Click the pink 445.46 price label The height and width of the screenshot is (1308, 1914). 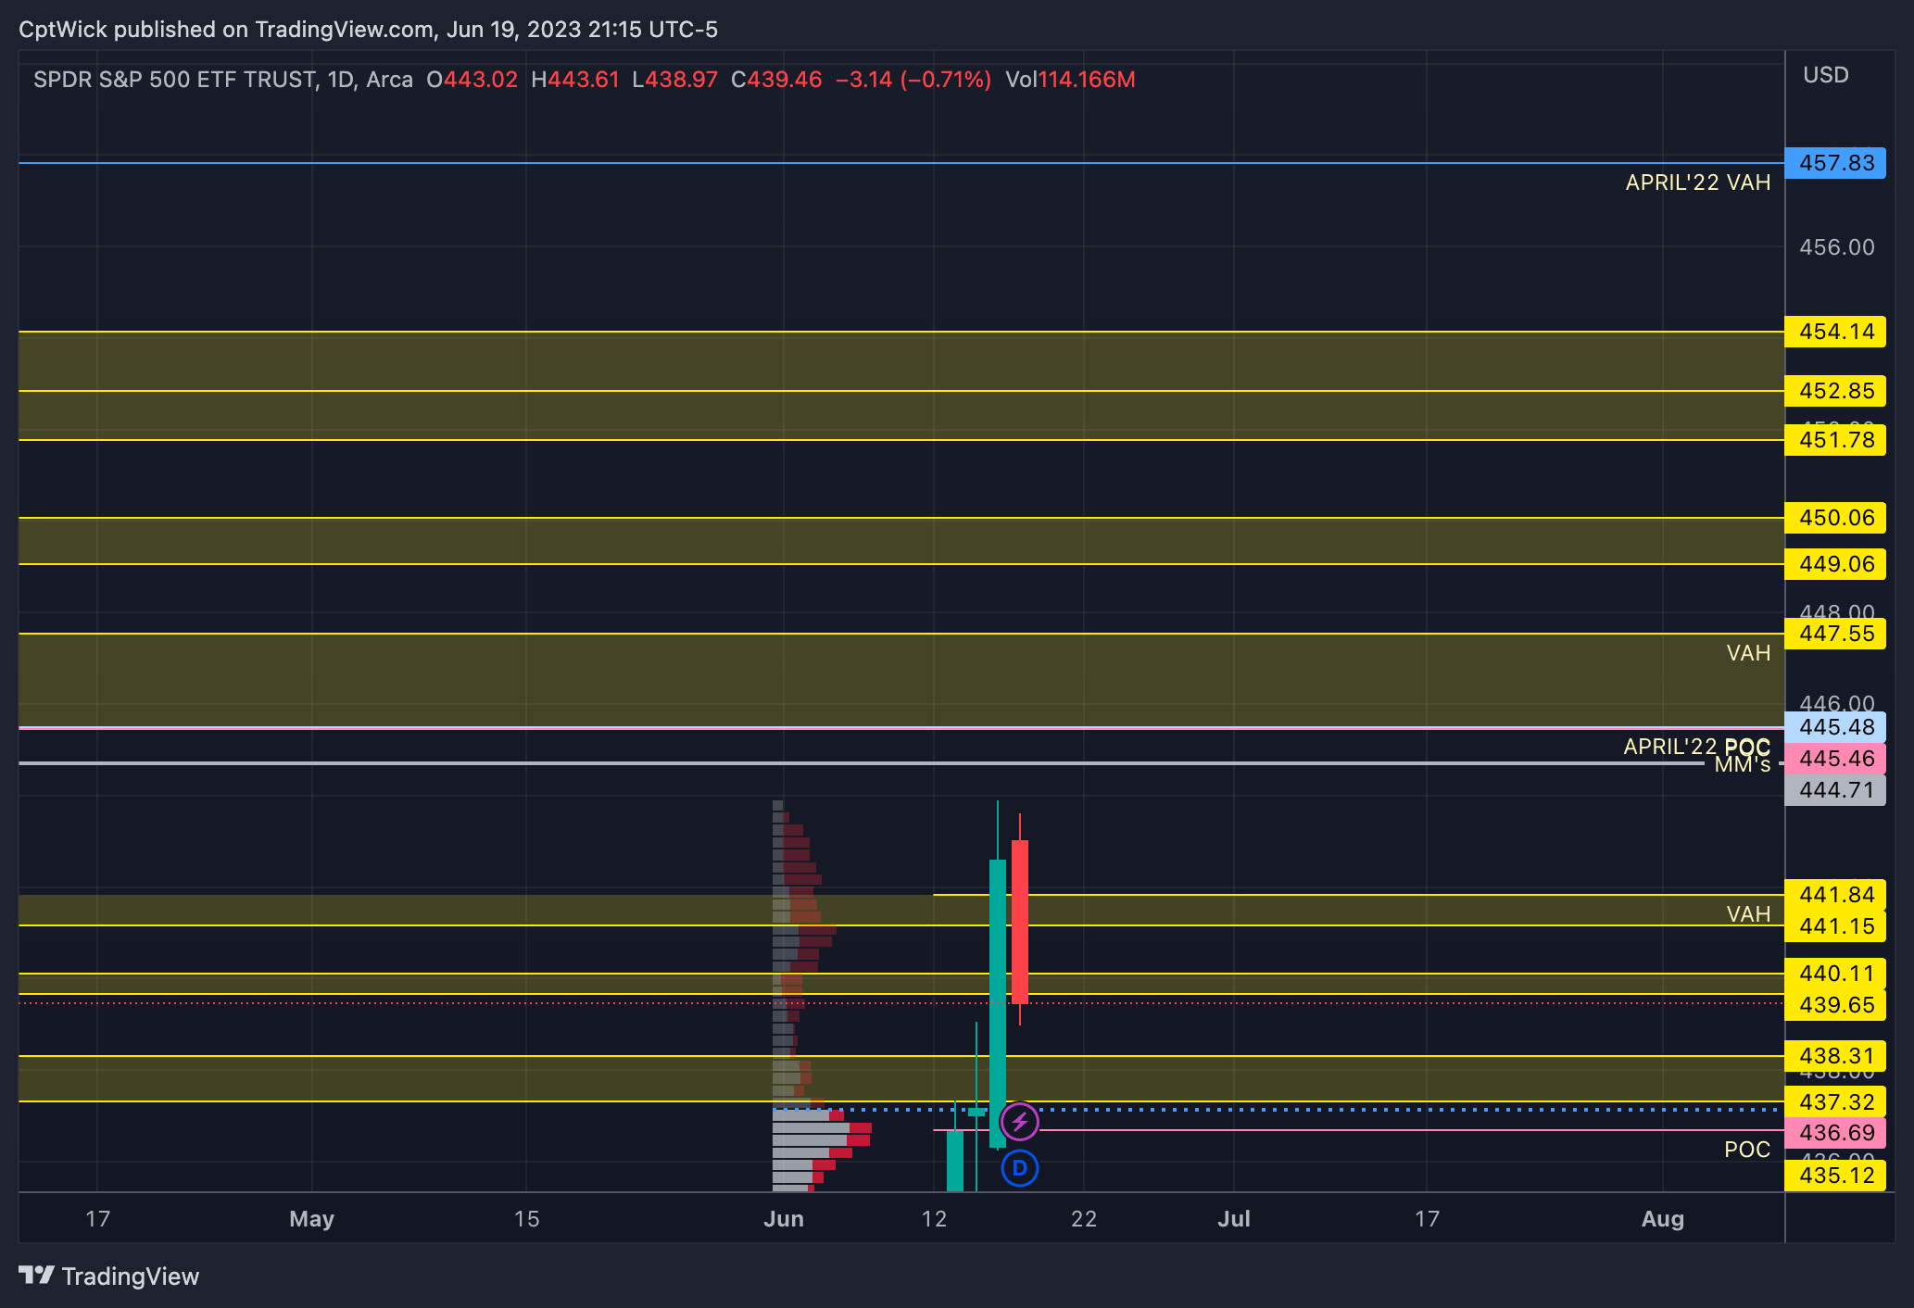[1835, 759]
